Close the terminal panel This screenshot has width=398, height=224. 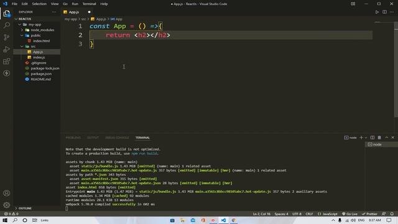point(392,138)
